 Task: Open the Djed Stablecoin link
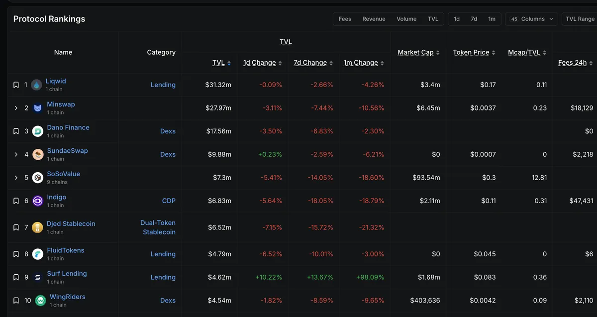71,224
